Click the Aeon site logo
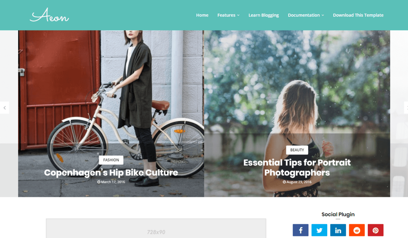This screenshot has height=238, width=408. pos(49,15)
